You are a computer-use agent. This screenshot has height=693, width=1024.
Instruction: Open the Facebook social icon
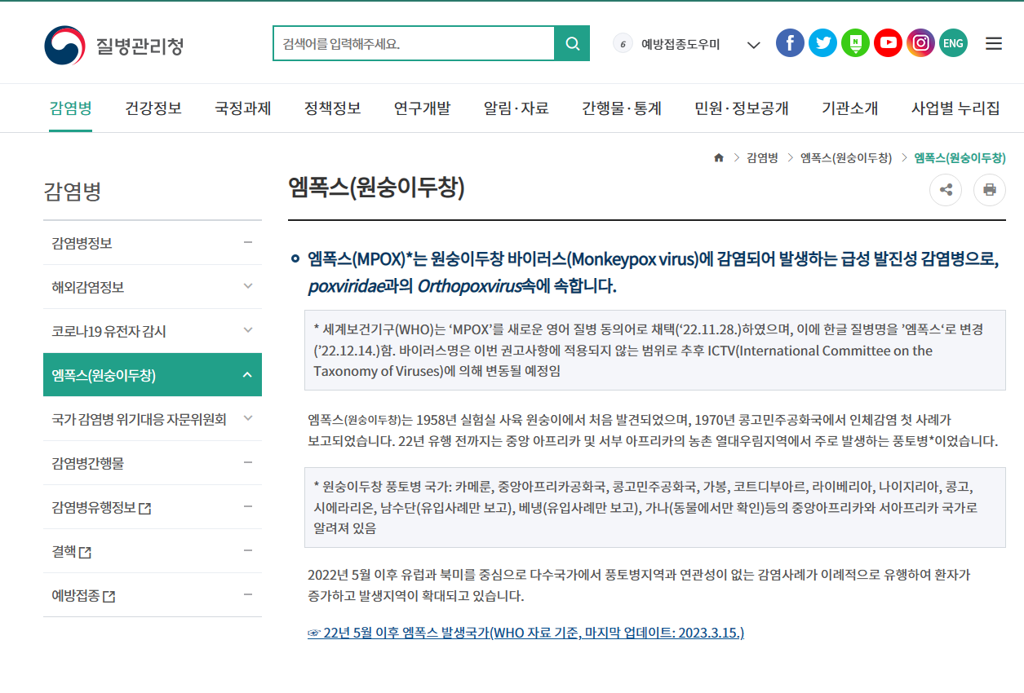(x=790, y=42)
